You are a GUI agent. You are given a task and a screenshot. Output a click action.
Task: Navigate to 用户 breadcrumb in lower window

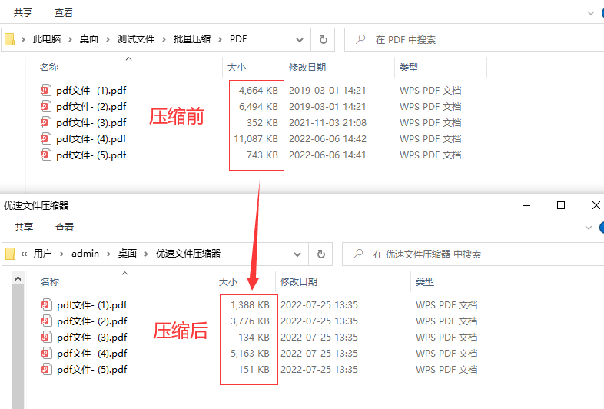tap(42, 253)
